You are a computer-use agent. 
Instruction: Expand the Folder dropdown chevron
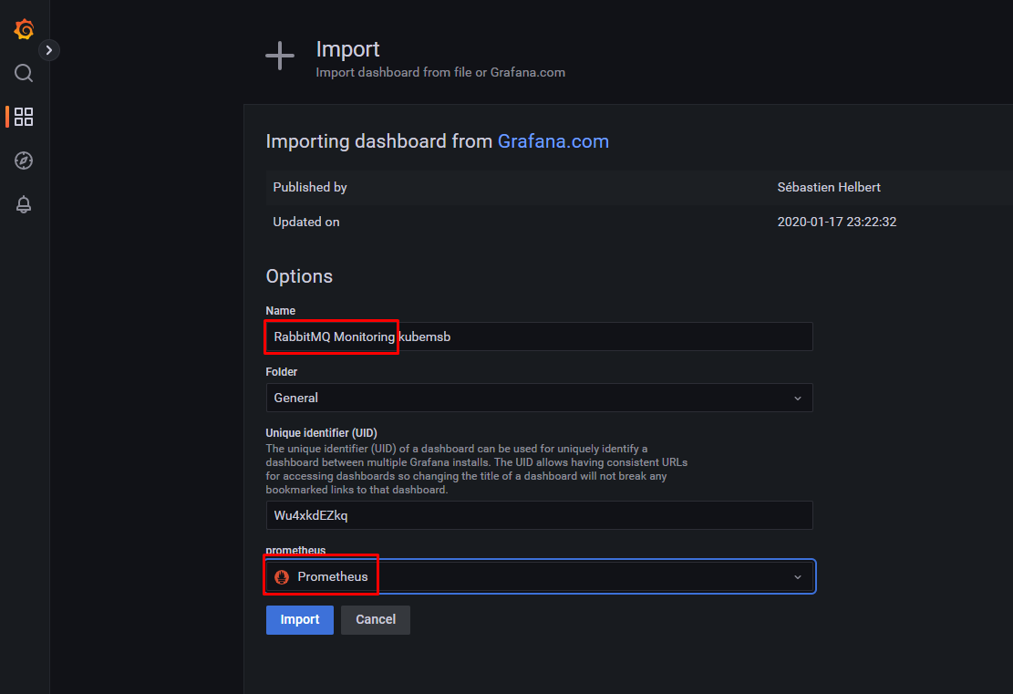pyautogui.click(x=798, y=398)
